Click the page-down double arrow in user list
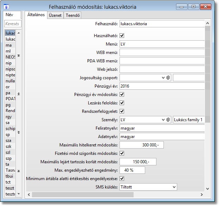219x206 pixels. [19, 132]
